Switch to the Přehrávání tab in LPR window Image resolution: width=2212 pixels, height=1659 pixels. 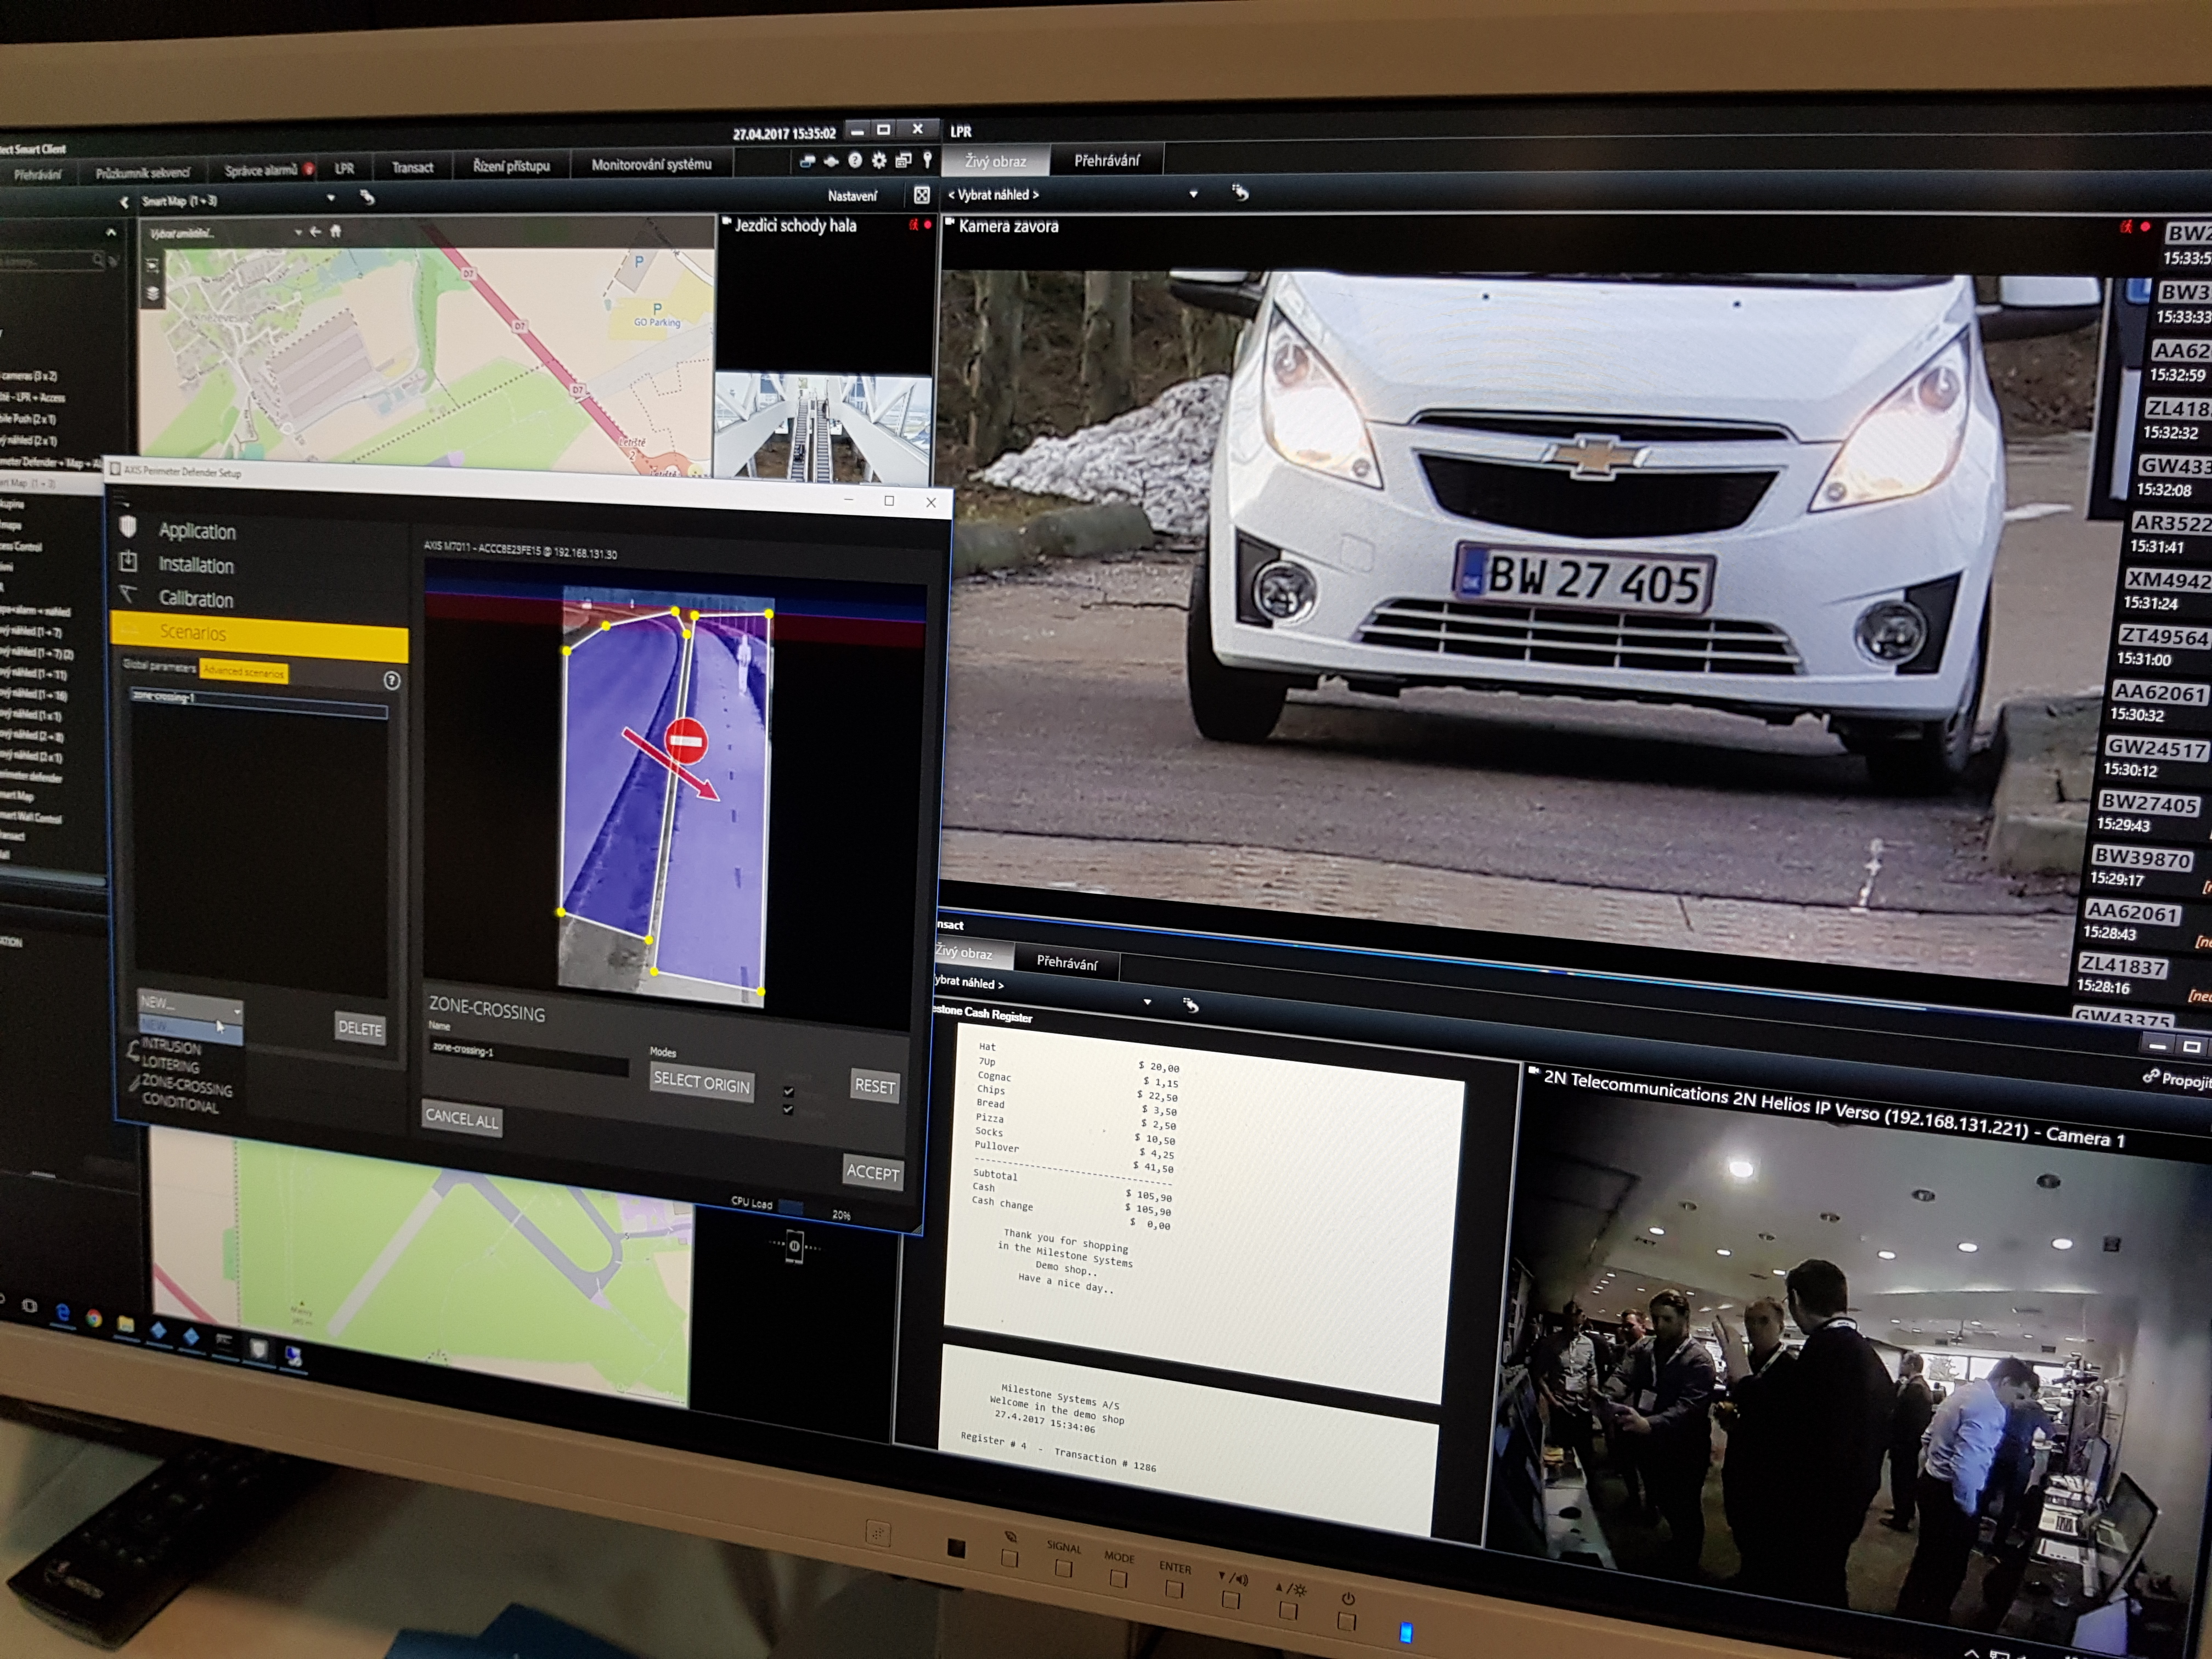pos(1106,160)
